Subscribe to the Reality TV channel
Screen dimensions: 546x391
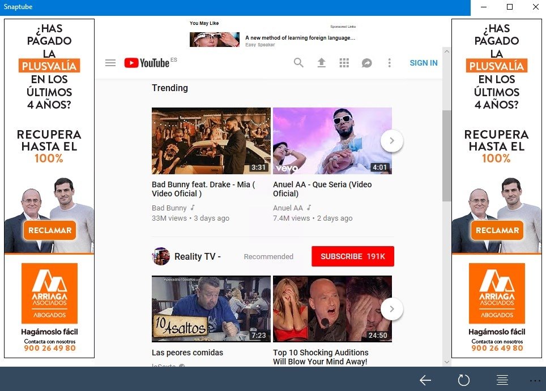point(352,256)
